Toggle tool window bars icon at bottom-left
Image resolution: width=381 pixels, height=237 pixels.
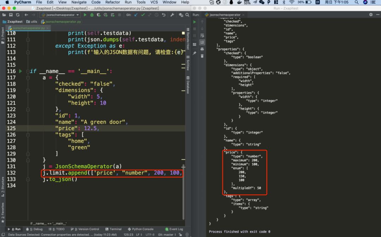coord(3,235)
